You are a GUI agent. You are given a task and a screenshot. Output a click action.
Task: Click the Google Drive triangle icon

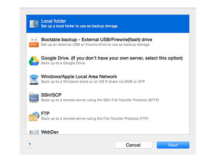pos(34,61)
